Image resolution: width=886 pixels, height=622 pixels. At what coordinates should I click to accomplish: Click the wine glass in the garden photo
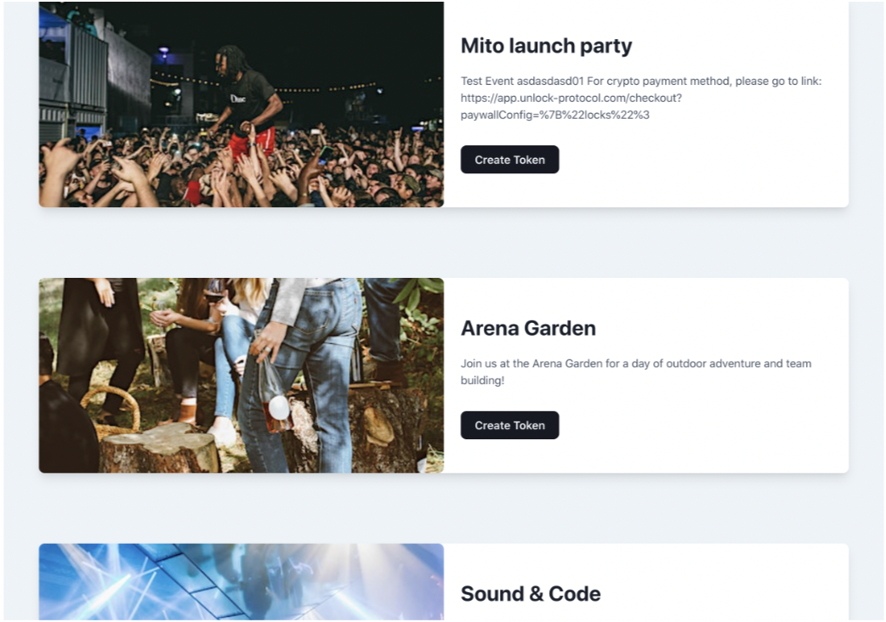(x=215, y=291)
